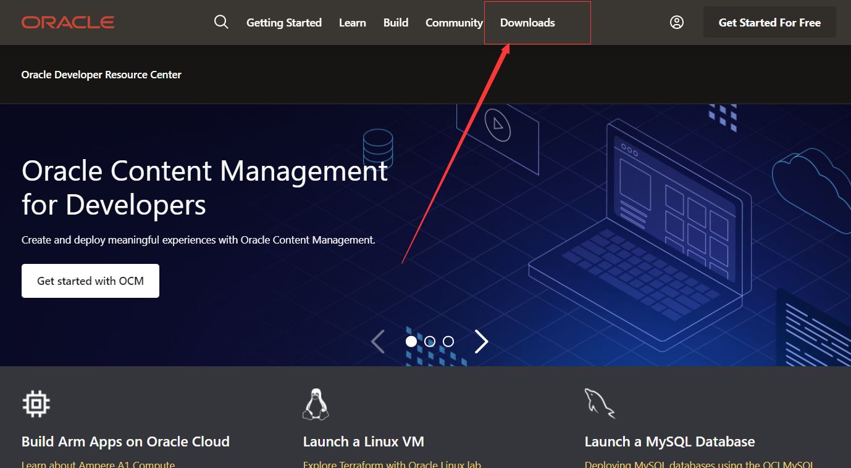The width and height of the screenshot is (851, 468).
Task: Advance to next carousel slide arrow
Action: pos(481,341)
